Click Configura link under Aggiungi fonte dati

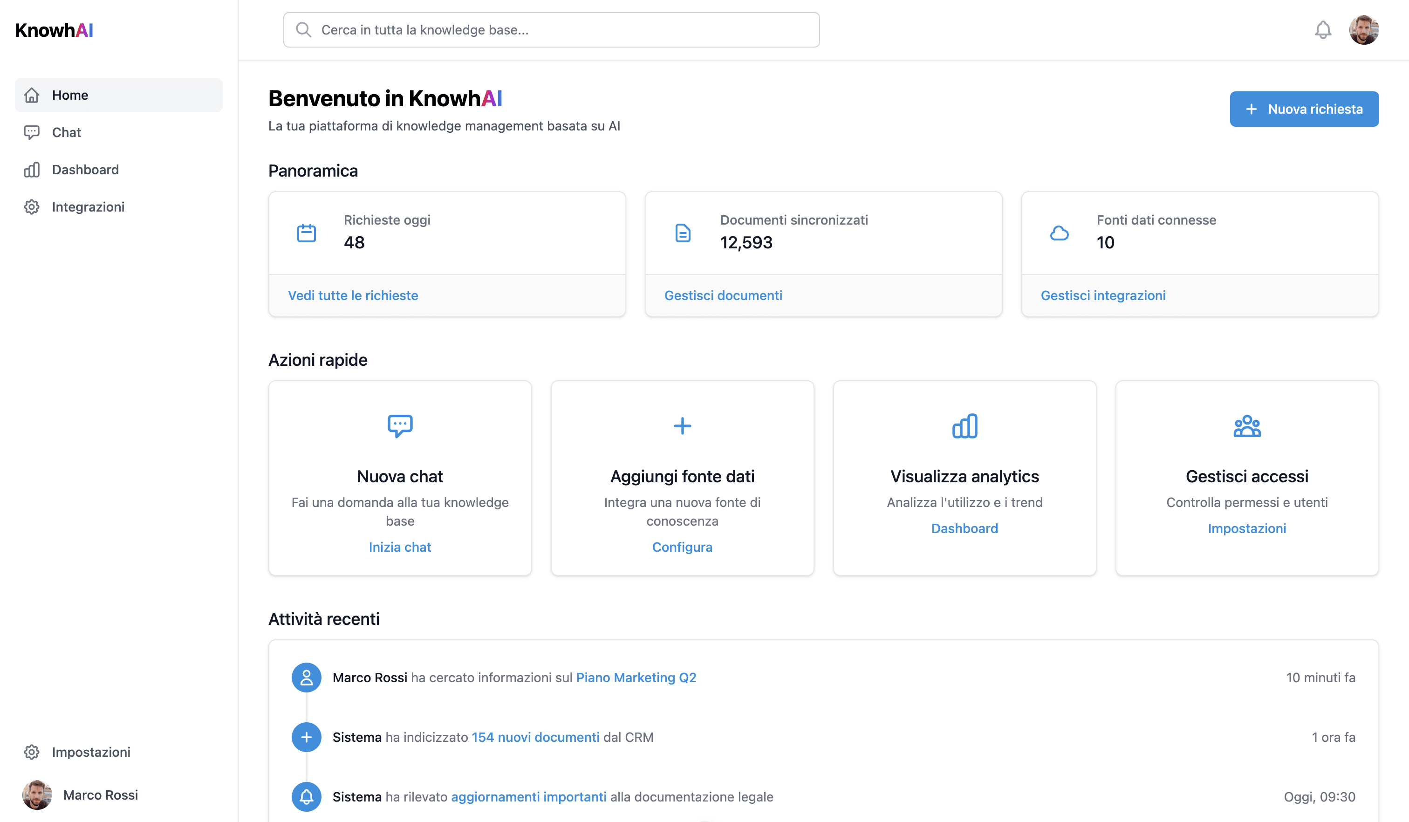[682, 547]
